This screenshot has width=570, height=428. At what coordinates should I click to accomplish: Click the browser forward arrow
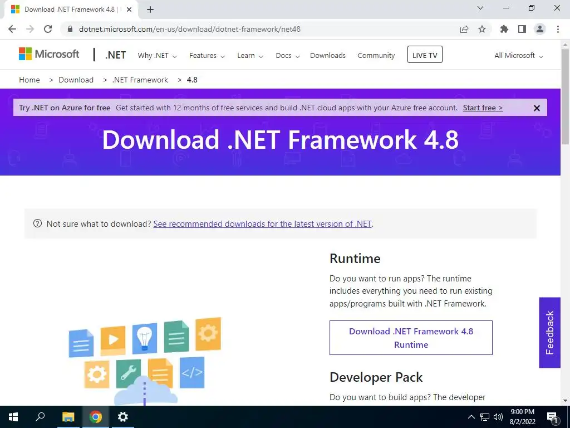click(x=30, y=29)
